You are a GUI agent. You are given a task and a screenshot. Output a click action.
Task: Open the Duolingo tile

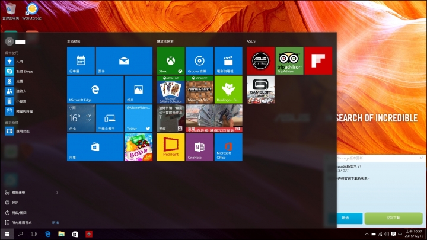pyautogui.click(x=228, y=89)
